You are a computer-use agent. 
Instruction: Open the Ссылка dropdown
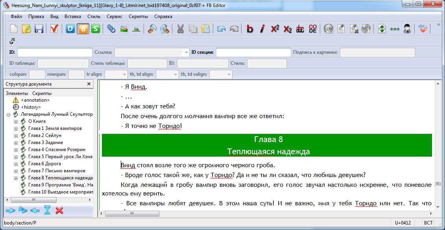[186, 52]
